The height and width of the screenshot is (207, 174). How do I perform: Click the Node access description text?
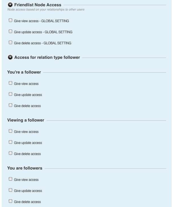tap(46, 10)
